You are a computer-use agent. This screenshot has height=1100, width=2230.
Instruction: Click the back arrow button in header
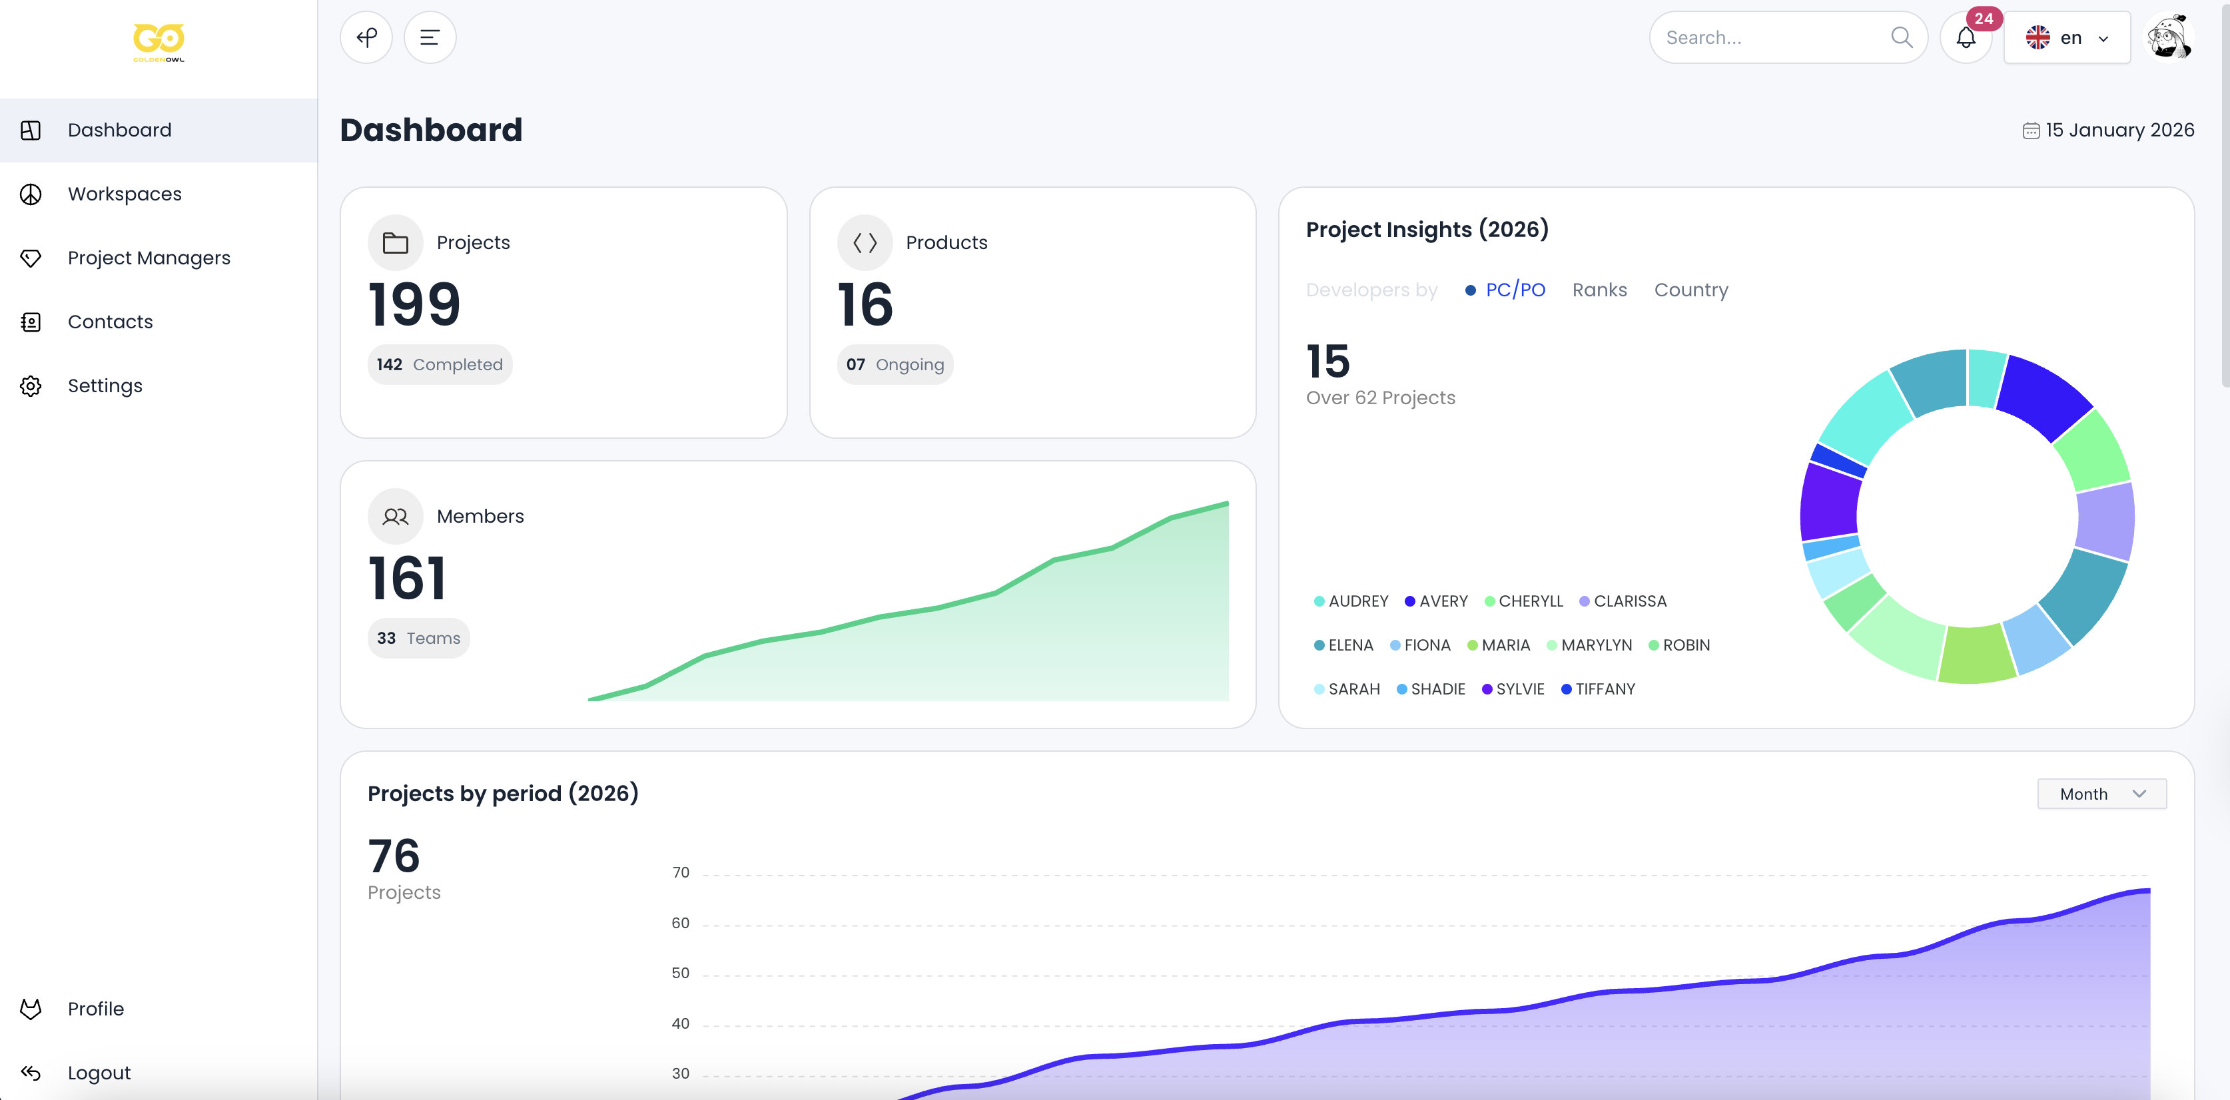(x=366, y=37)
